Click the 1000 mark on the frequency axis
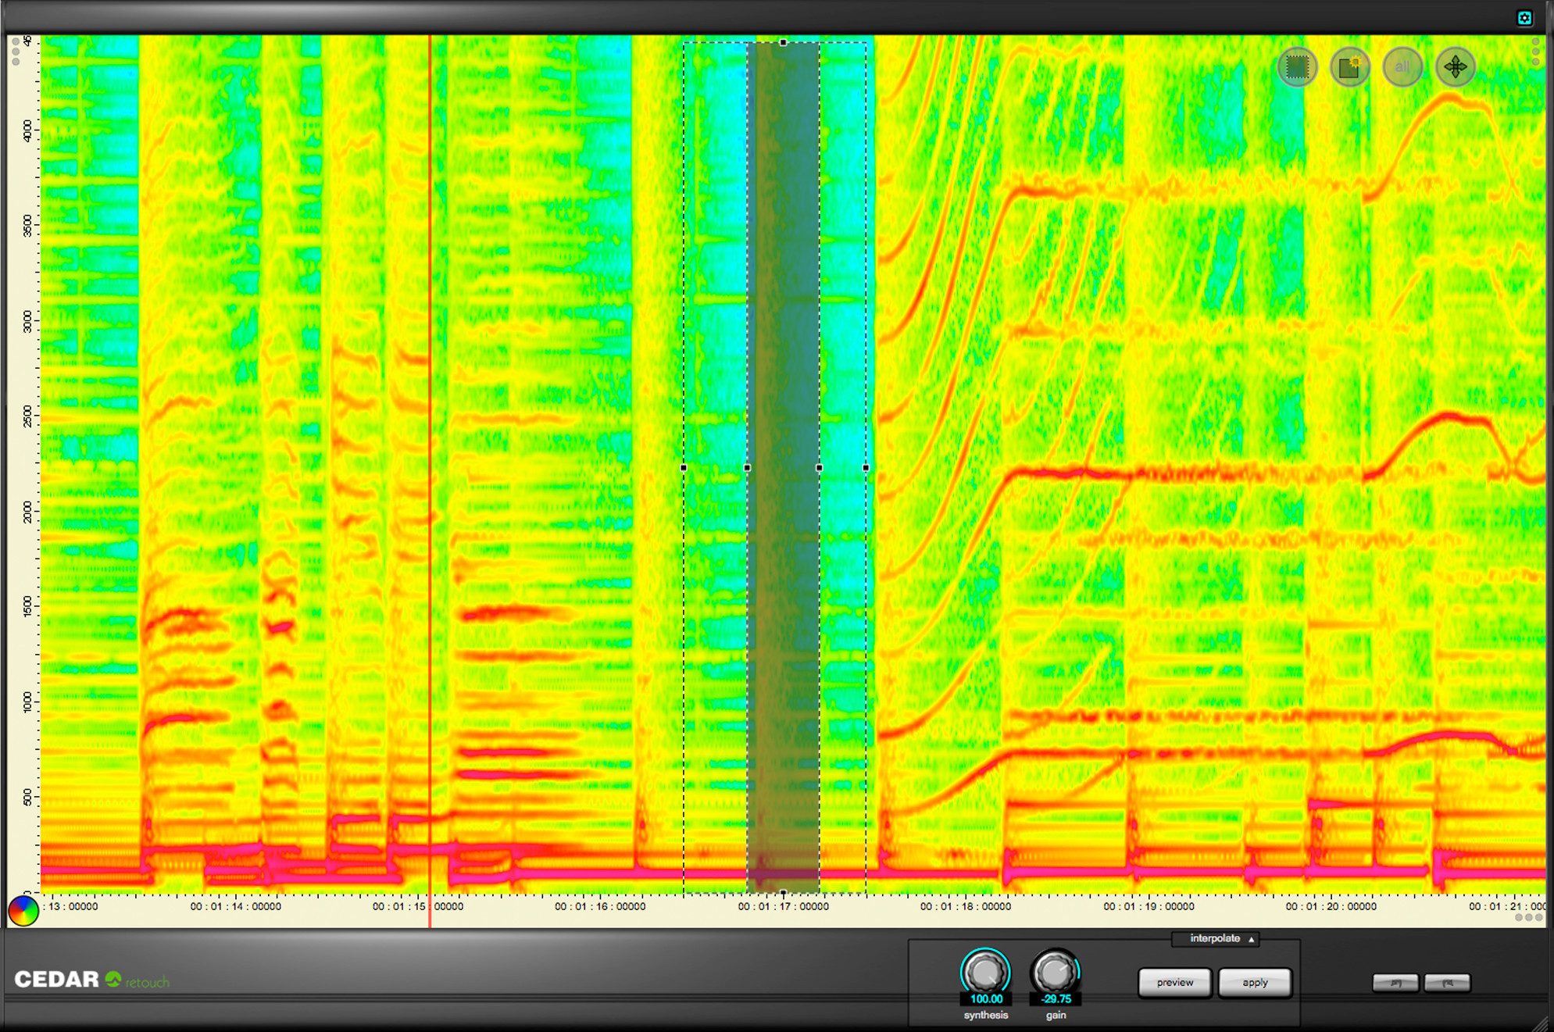Image resolution: width=1554 pixels, height=1032 pixels. coord(27,702)
